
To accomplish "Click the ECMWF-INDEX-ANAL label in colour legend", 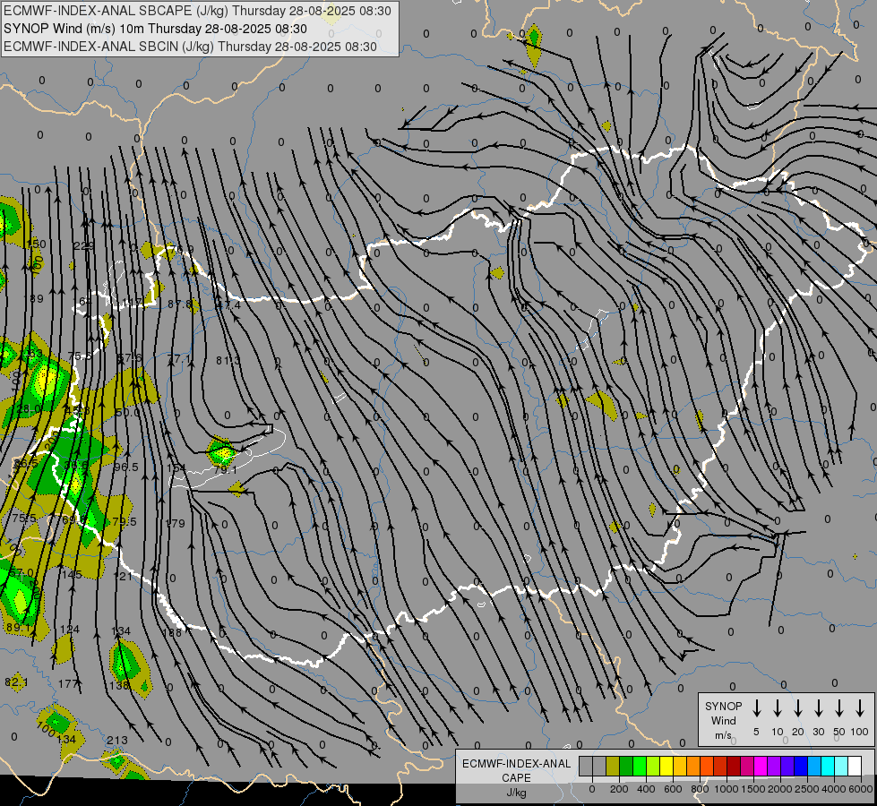I will pos(516,764).
